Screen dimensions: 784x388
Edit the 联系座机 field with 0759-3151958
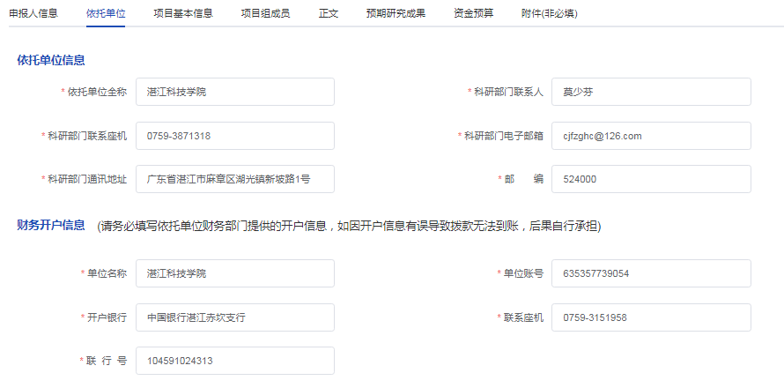[651, 317]
